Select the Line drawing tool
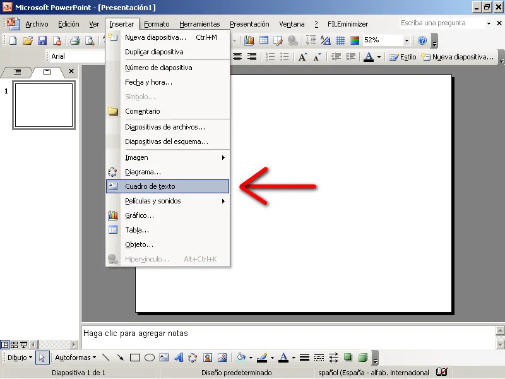The width and height of the screenshot is (505, 379). (x=105, y=358)
